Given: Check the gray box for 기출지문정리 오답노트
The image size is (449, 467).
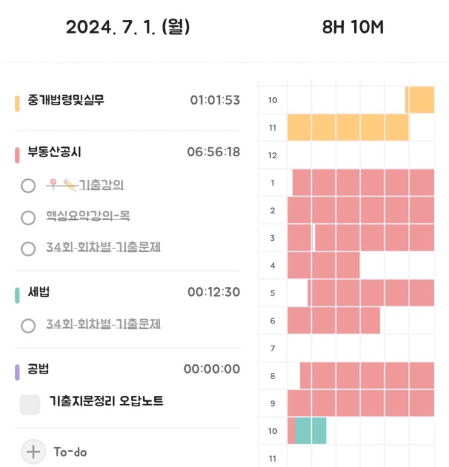Looking at the screenshot, I should point(30,404).
